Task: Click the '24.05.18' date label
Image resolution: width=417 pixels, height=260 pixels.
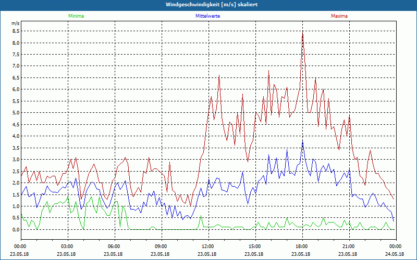Action: coord(395,254)
